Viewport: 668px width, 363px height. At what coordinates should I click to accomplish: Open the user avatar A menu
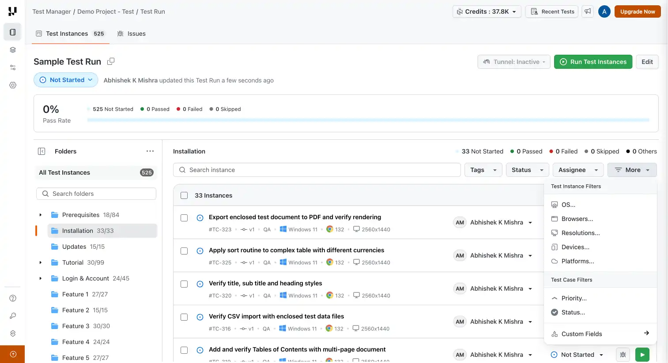click(604, 11)
